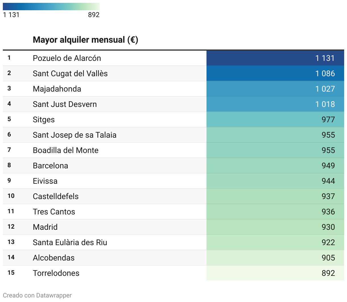The height and width of the screenshot is (302, 347).
Task: Select the Madrid 930 value cell
Action: point(275,227)
